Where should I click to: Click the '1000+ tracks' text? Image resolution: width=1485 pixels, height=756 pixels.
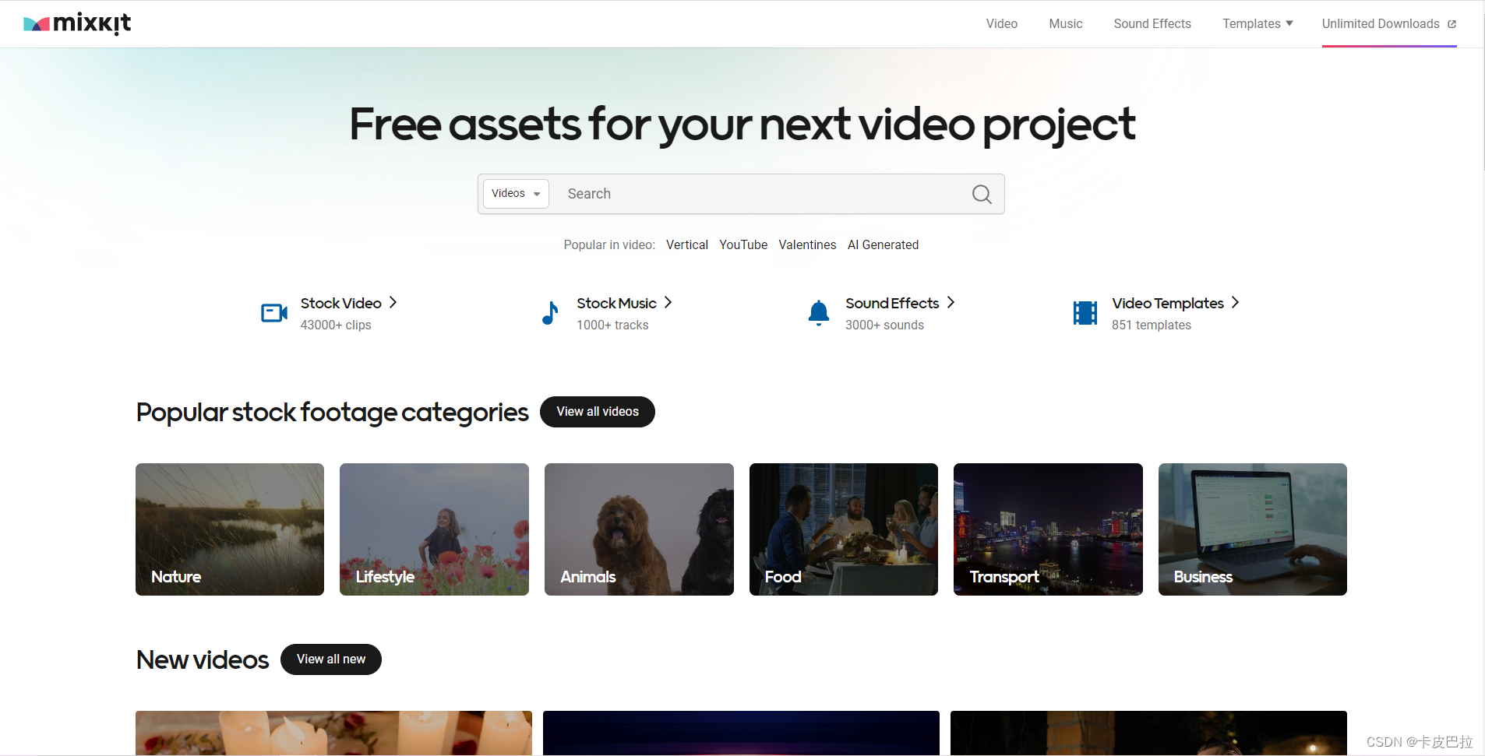click(x=612, y=325)
